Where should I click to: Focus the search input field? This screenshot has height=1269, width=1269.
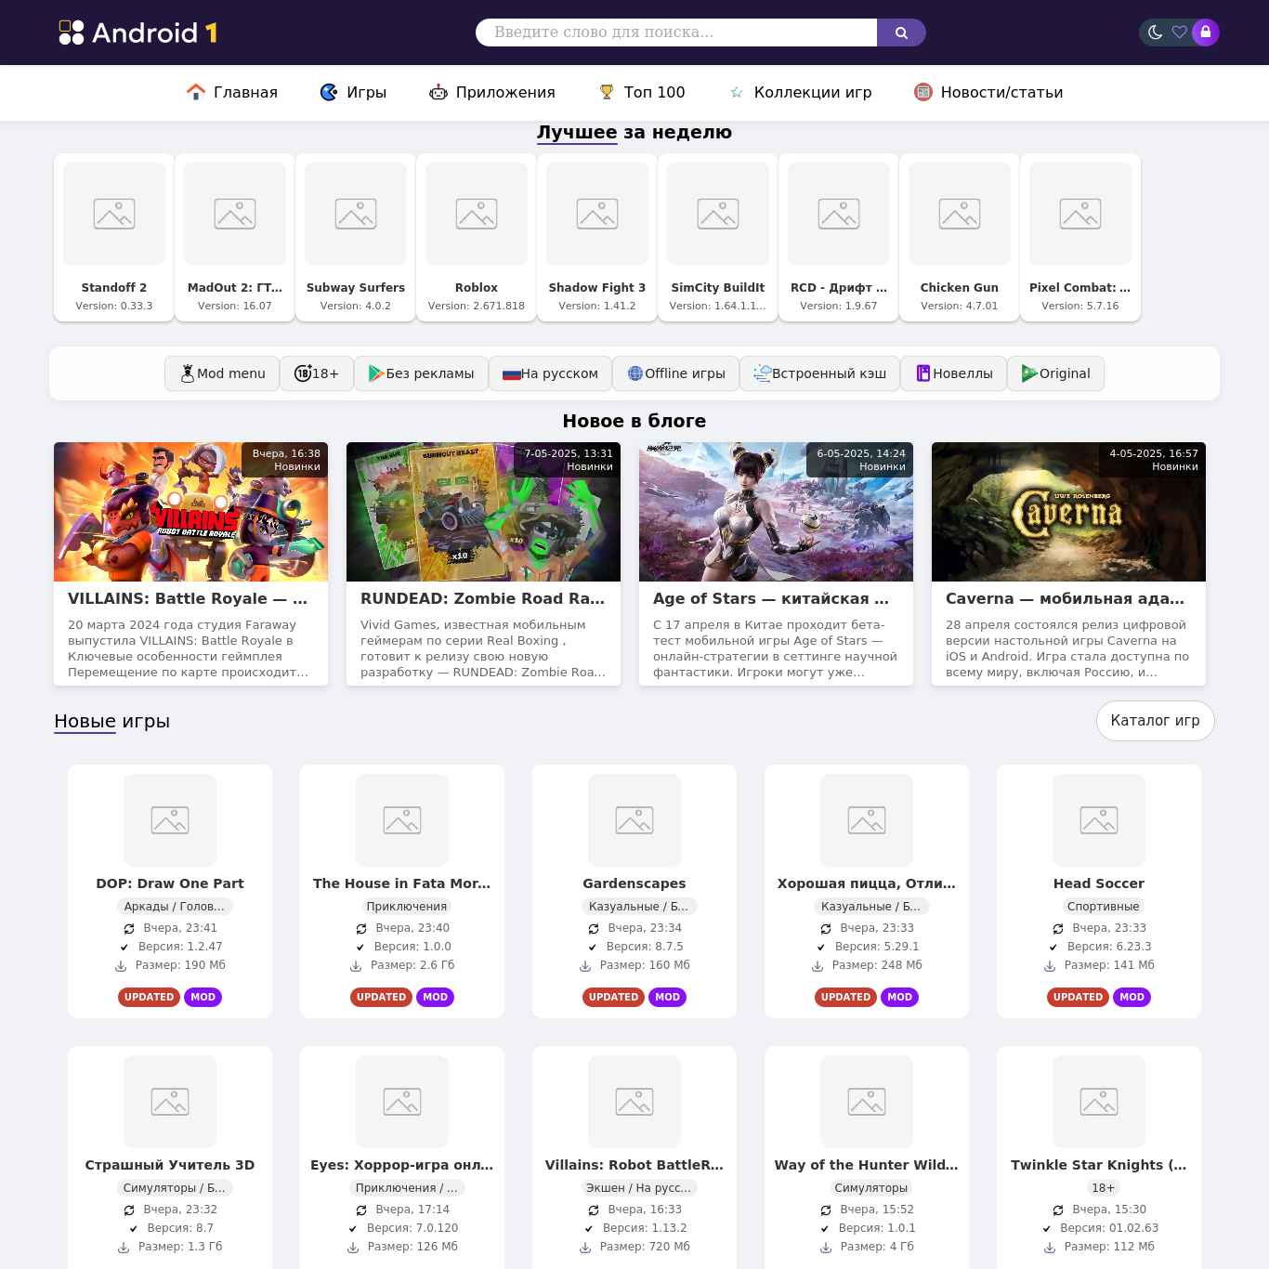coord(676,33)
